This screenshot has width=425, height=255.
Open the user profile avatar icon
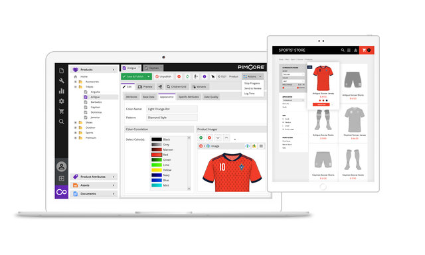(x=62, y=167)
